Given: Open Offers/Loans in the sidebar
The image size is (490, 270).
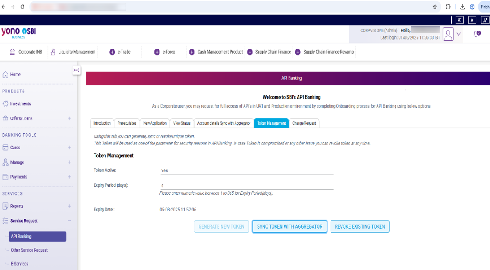Looking at the screenshot, I should 21,118.
